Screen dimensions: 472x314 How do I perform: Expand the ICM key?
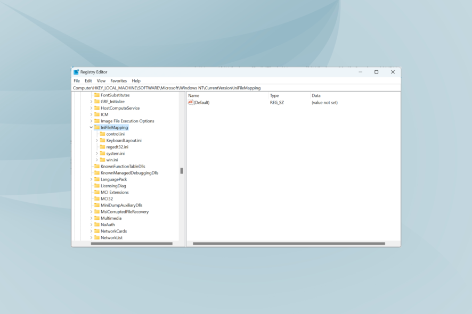point(91,114)
